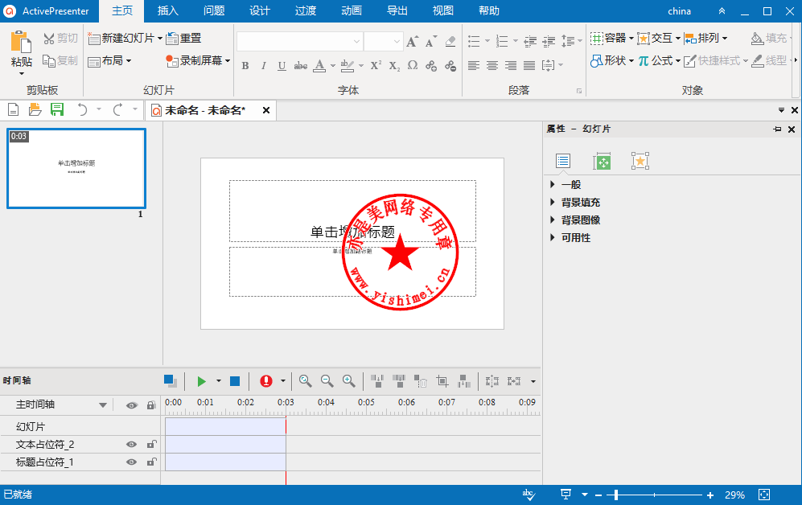Apply superscript formatting
The image size is (802, 505).
[x=376, y=65]
